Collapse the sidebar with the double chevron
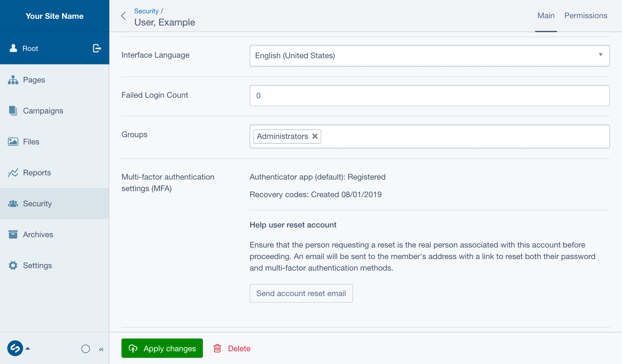The width and height of the screenshot is (622, 364). pyautogui.click(x=101, y=349)
